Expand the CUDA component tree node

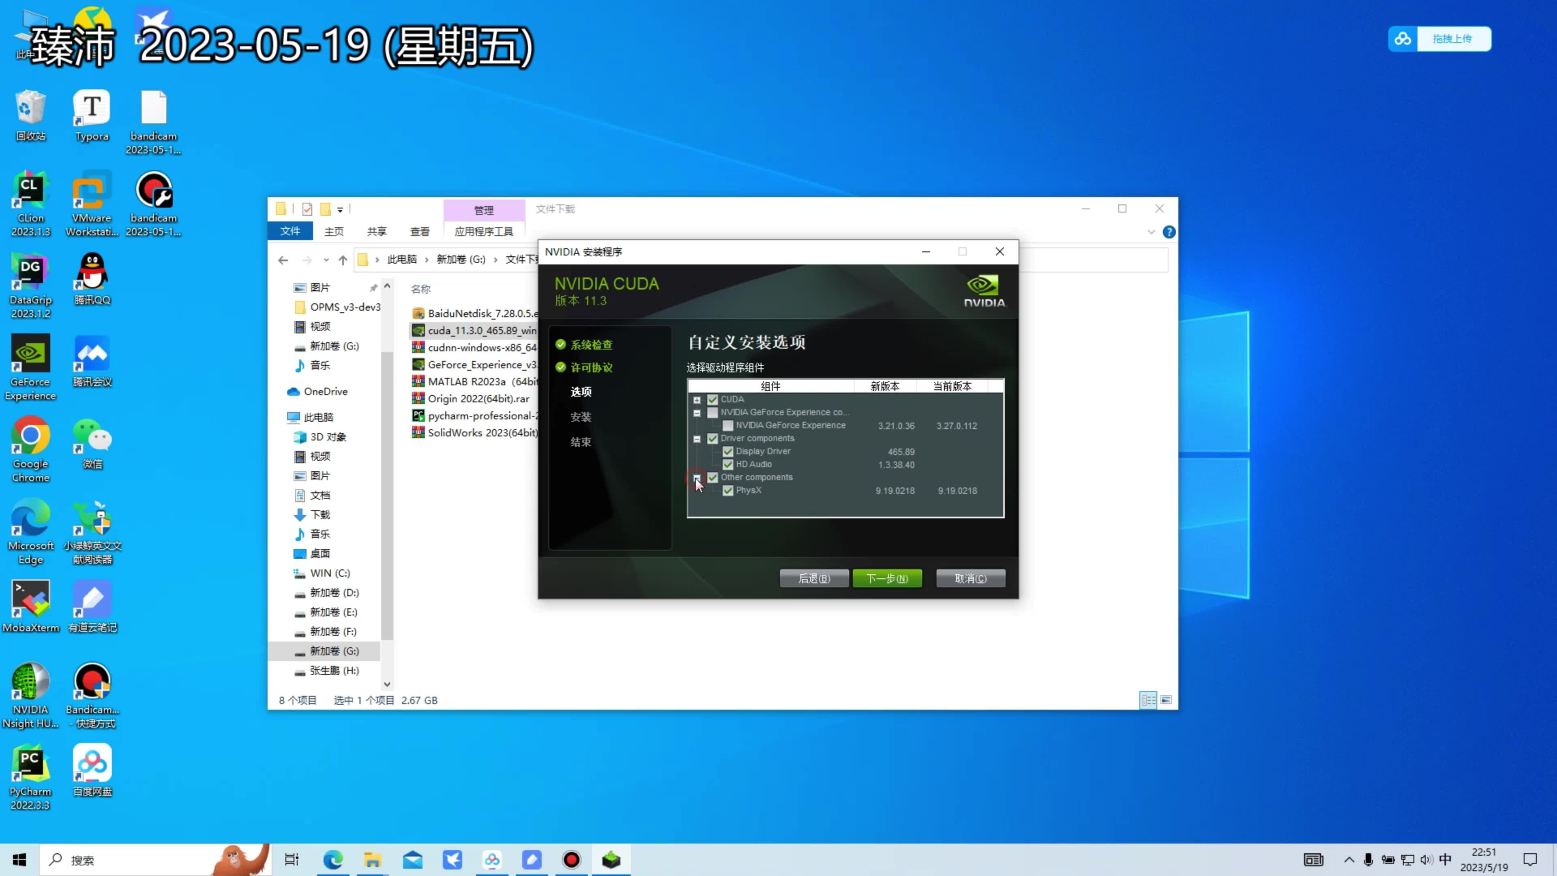[x=697, y=400]
